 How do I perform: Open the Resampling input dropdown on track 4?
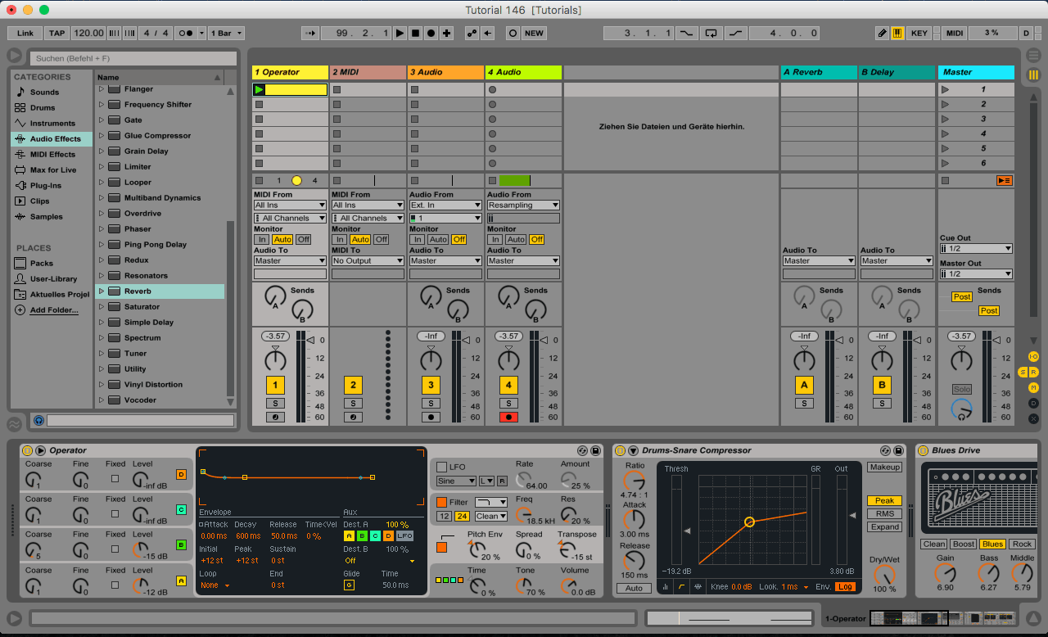[x=523, y=206]
